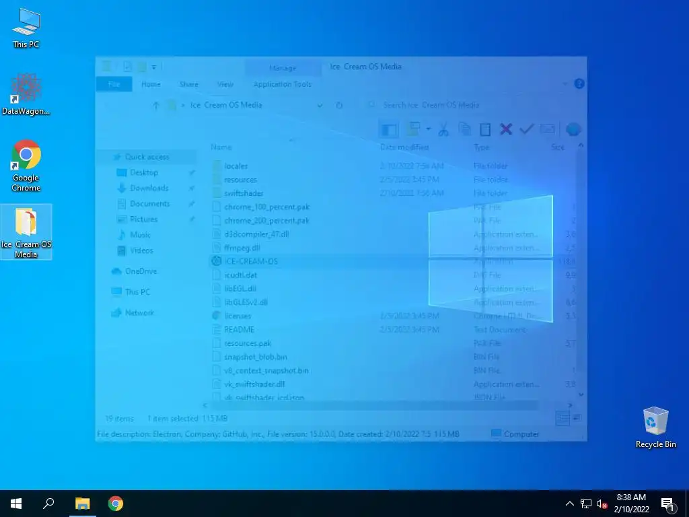Select the locales folder row
689x517 pixels.
[x=392, y=166]
